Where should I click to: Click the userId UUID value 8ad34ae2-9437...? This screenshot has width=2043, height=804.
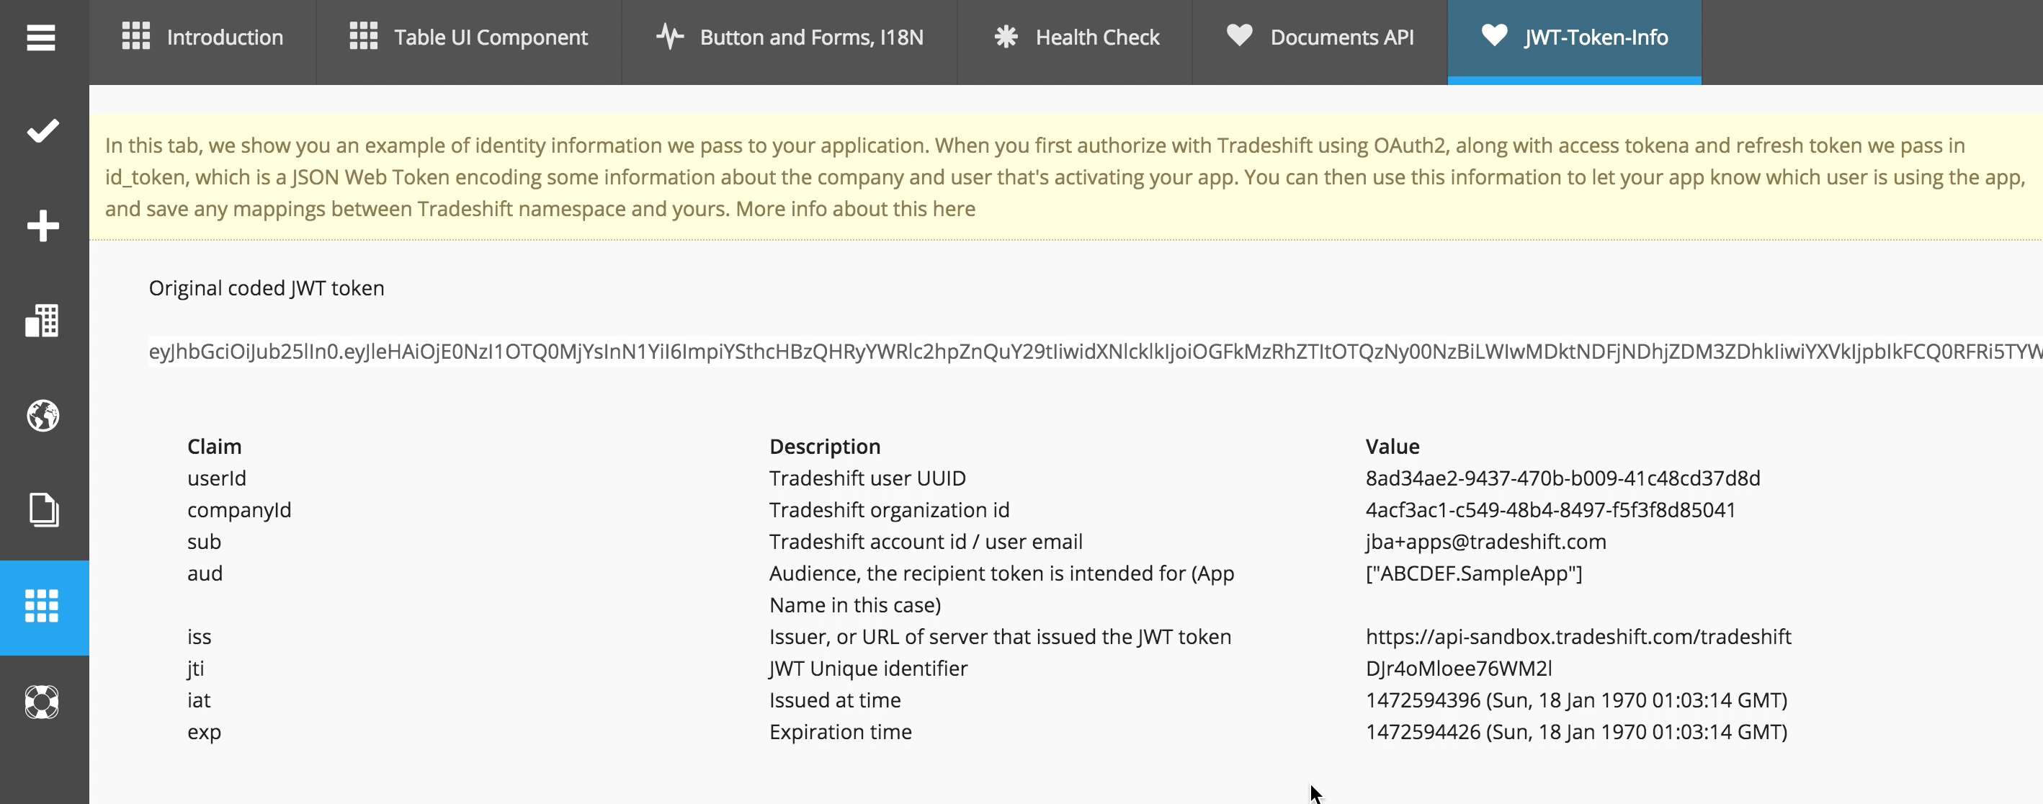point(1563,478)
